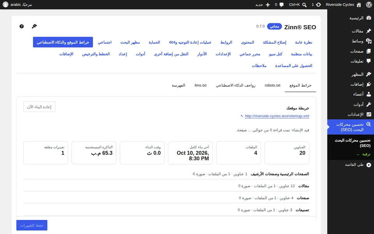Open the زواحف الذكاء الاصطناعي tab
Viewport: 374px width, 234px height.
click(x=236, y=85)
